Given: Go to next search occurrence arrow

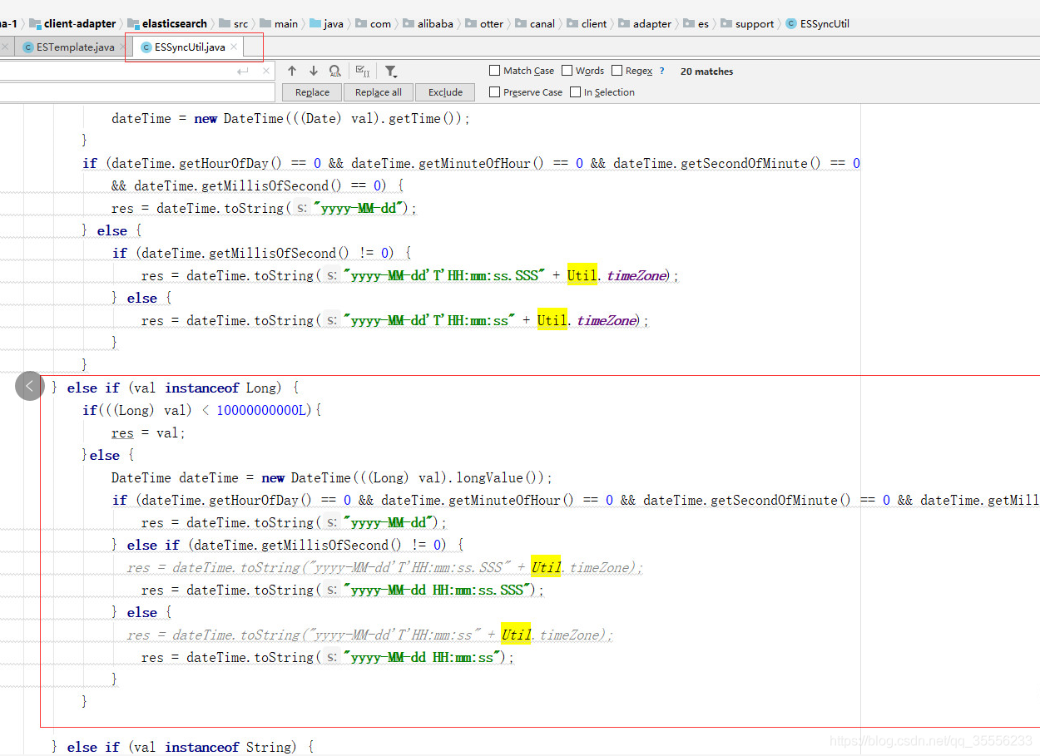Looking at the screenshot, I should click(x=313, y=72).
